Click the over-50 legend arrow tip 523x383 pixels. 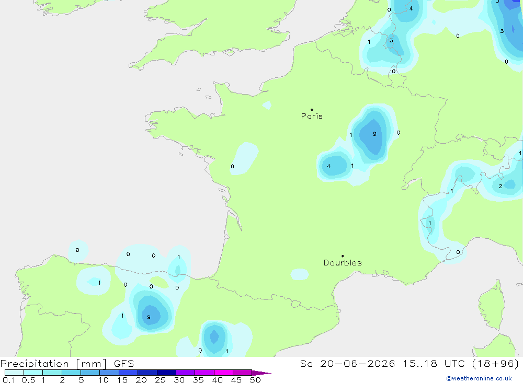[261, 373]
